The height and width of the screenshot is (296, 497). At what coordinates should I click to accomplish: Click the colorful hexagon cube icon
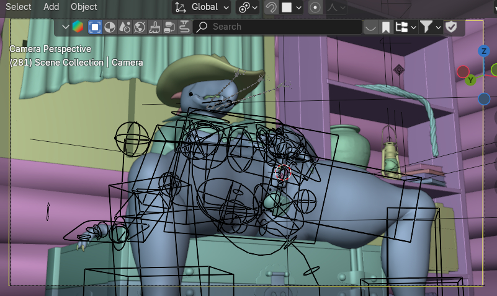[x=78, y=27]
